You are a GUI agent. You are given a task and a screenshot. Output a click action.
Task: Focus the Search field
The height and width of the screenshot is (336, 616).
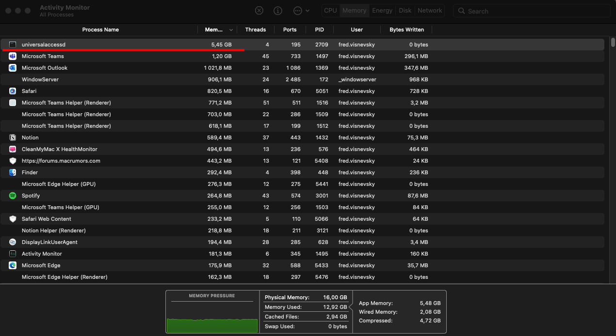pos(532,11)
